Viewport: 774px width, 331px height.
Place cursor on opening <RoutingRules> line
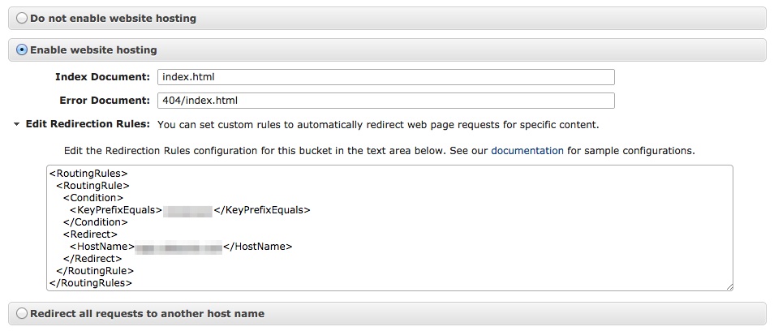(x=88, y=174)
